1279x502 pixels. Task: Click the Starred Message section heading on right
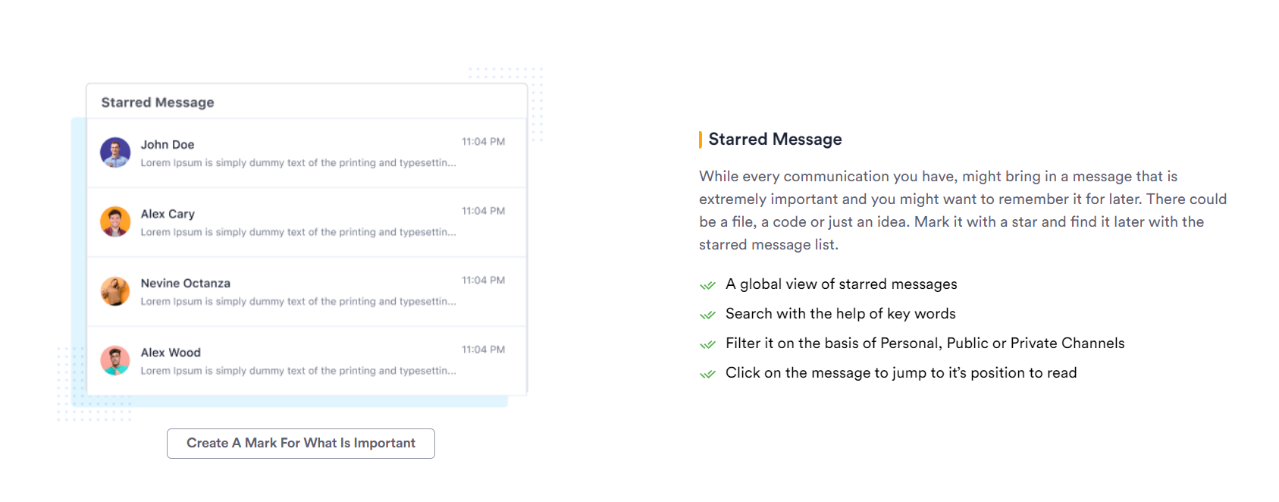click(775, 140)
